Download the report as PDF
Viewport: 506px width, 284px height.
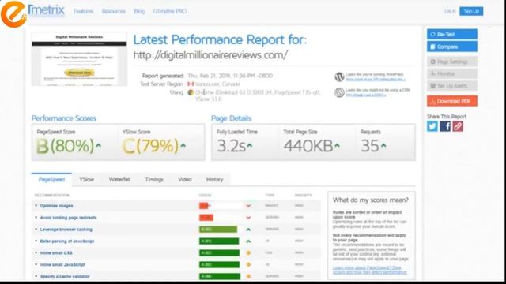(x=451, y=101)
